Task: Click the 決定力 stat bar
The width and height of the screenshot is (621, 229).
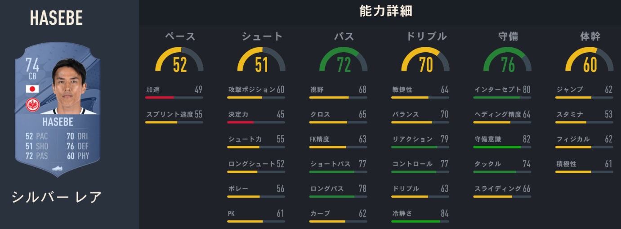Action: click(x=256, y=122)
